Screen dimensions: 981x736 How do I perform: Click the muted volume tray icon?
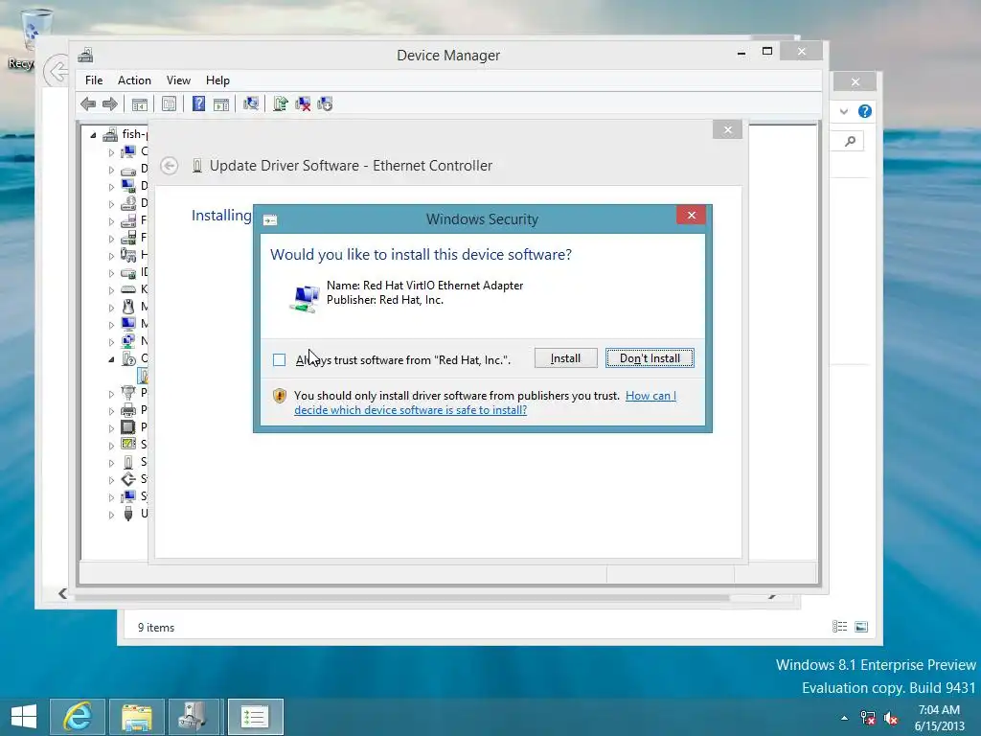tap(891, 718)
